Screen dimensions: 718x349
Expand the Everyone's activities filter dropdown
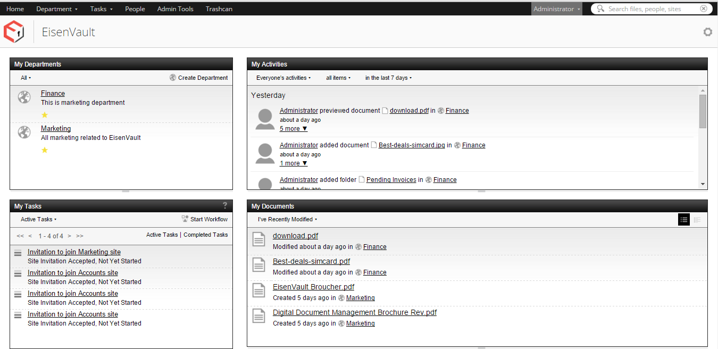tap(283, 78)
